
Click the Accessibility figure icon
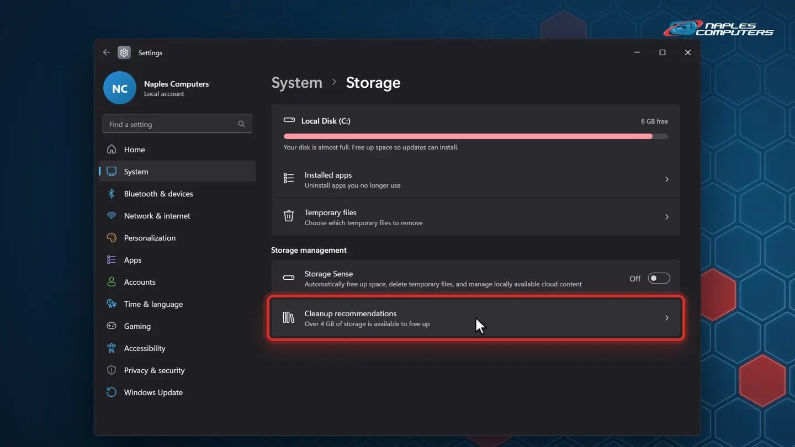(112, 348)
